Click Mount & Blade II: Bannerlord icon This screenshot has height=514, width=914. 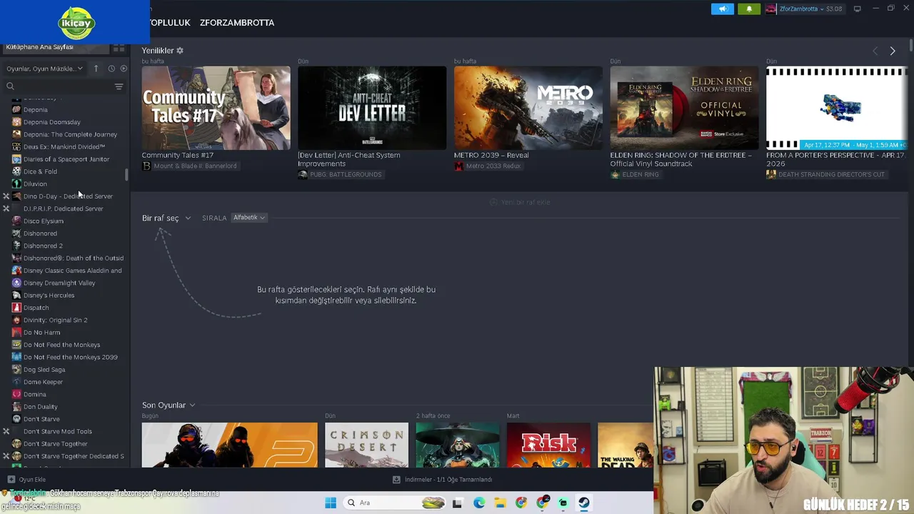(x=146, y=166)
